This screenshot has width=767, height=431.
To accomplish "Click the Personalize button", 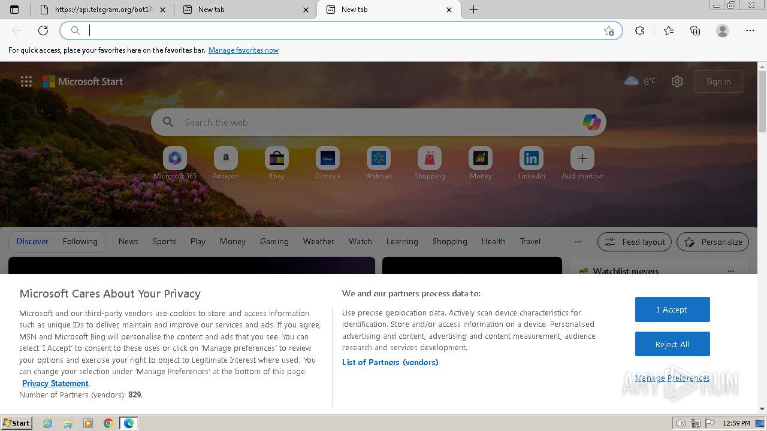I will click(x=712, y=242).
